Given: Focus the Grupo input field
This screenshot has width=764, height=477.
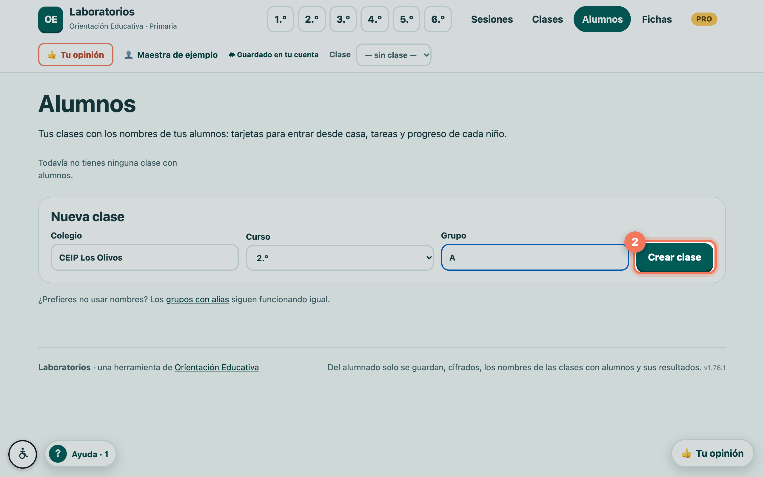Looking at the screenshot, I should [x=535, y=257].
